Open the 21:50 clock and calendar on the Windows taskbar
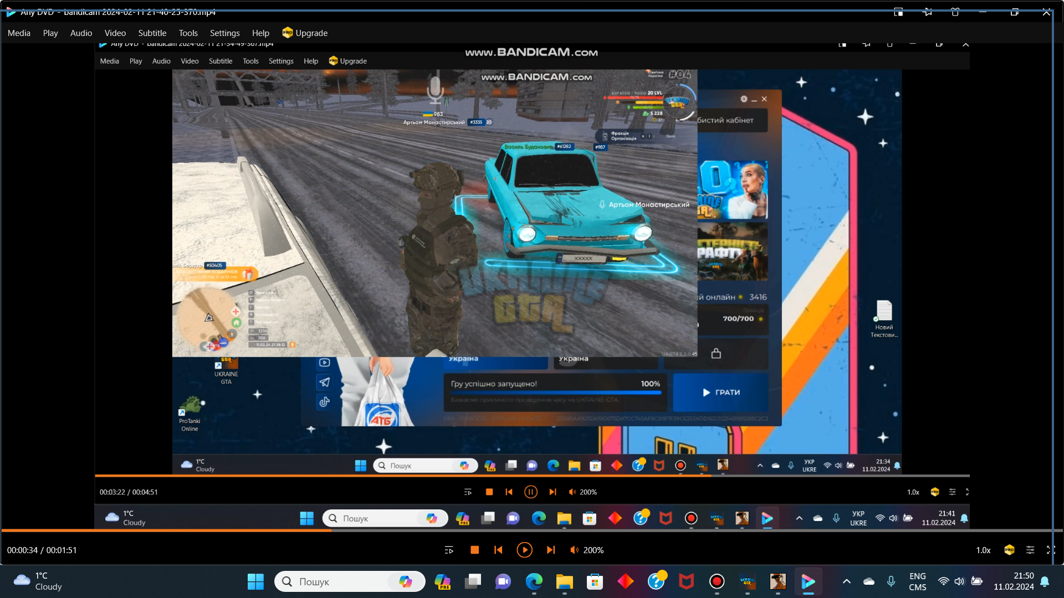Viewport: 1064px width, 598px height. pos(1014,581)
